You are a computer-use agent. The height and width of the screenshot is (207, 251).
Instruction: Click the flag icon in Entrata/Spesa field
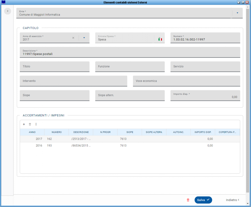point(160,39)
